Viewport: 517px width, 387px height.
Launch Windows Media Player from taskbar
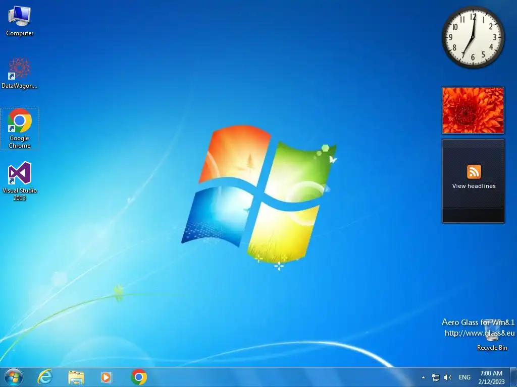(107, 377)
